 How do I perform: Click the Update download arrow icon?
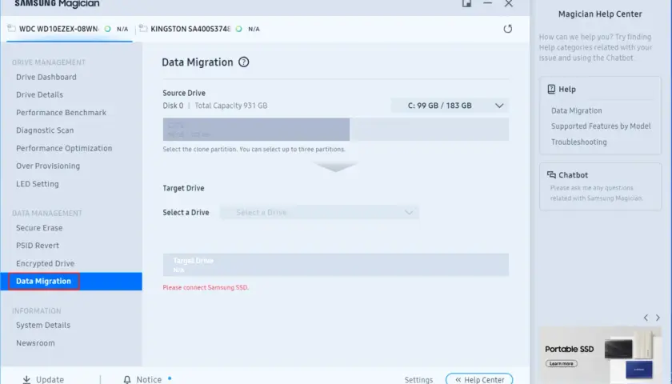26,379
